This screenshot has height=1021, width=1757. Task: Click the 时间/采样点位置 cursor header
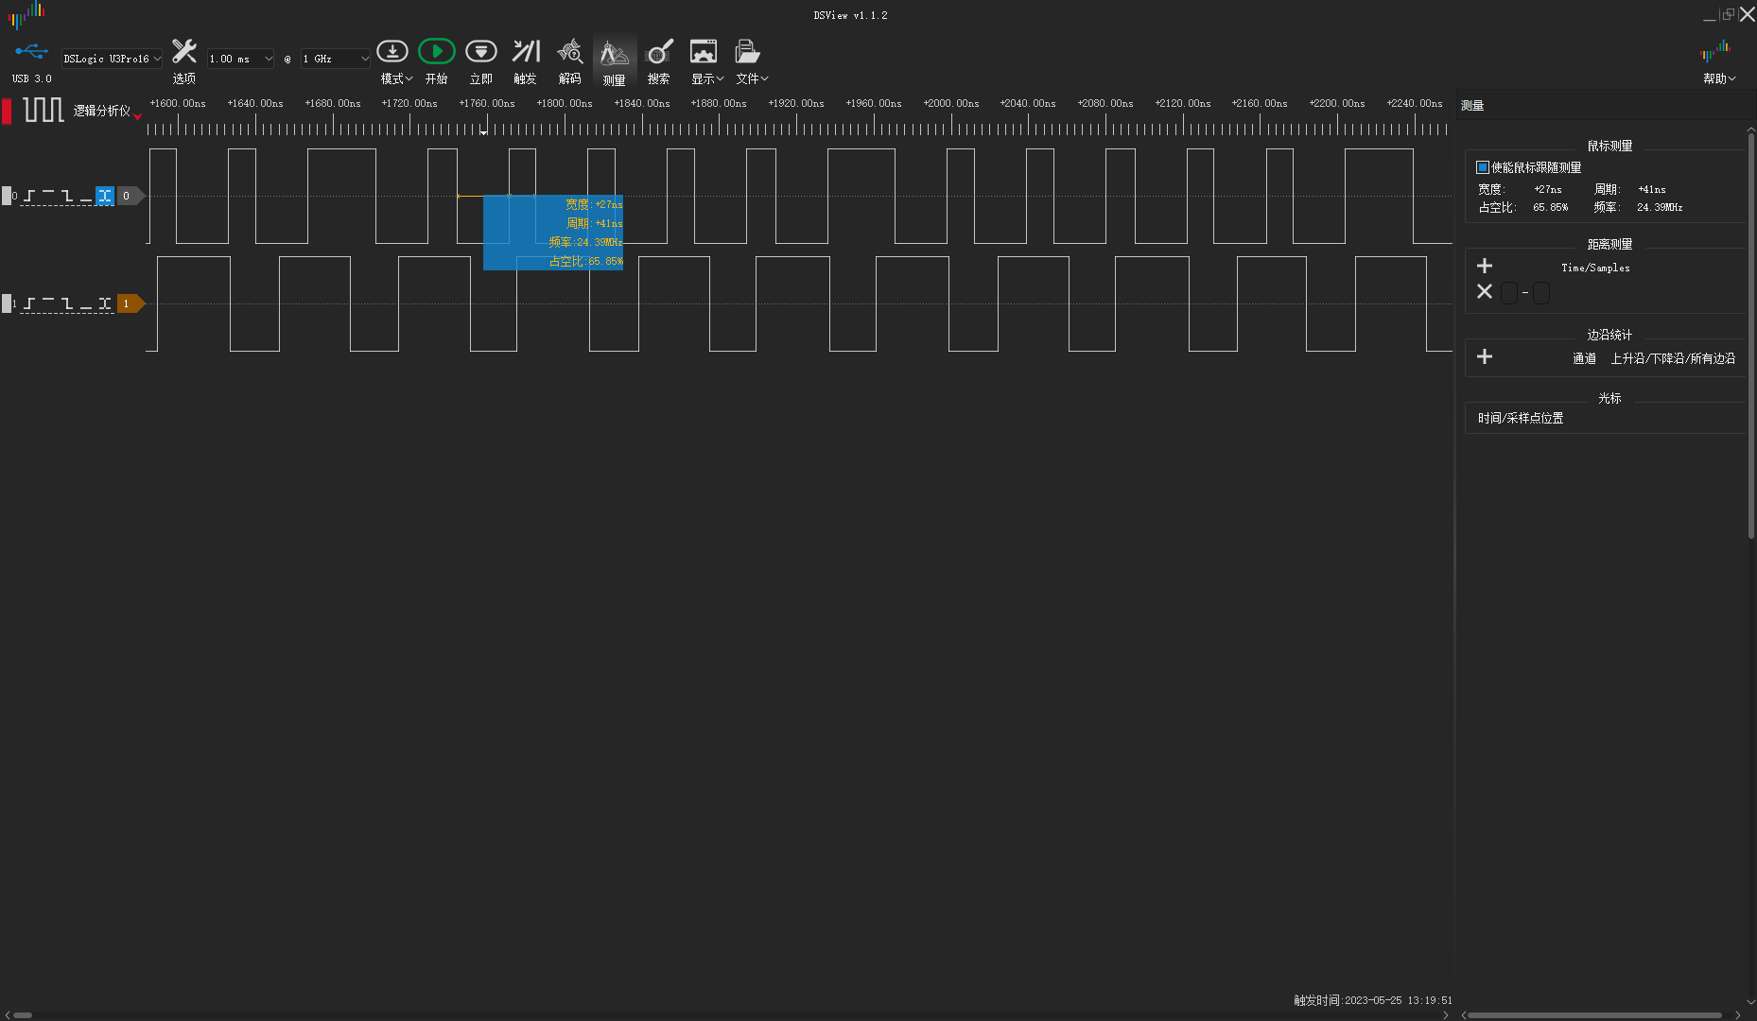[x=1521, y=418]
